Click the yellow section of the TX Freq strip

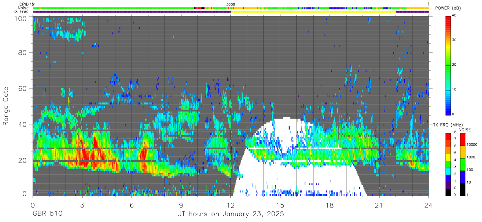pyautogui.click(x=313, y=12)
